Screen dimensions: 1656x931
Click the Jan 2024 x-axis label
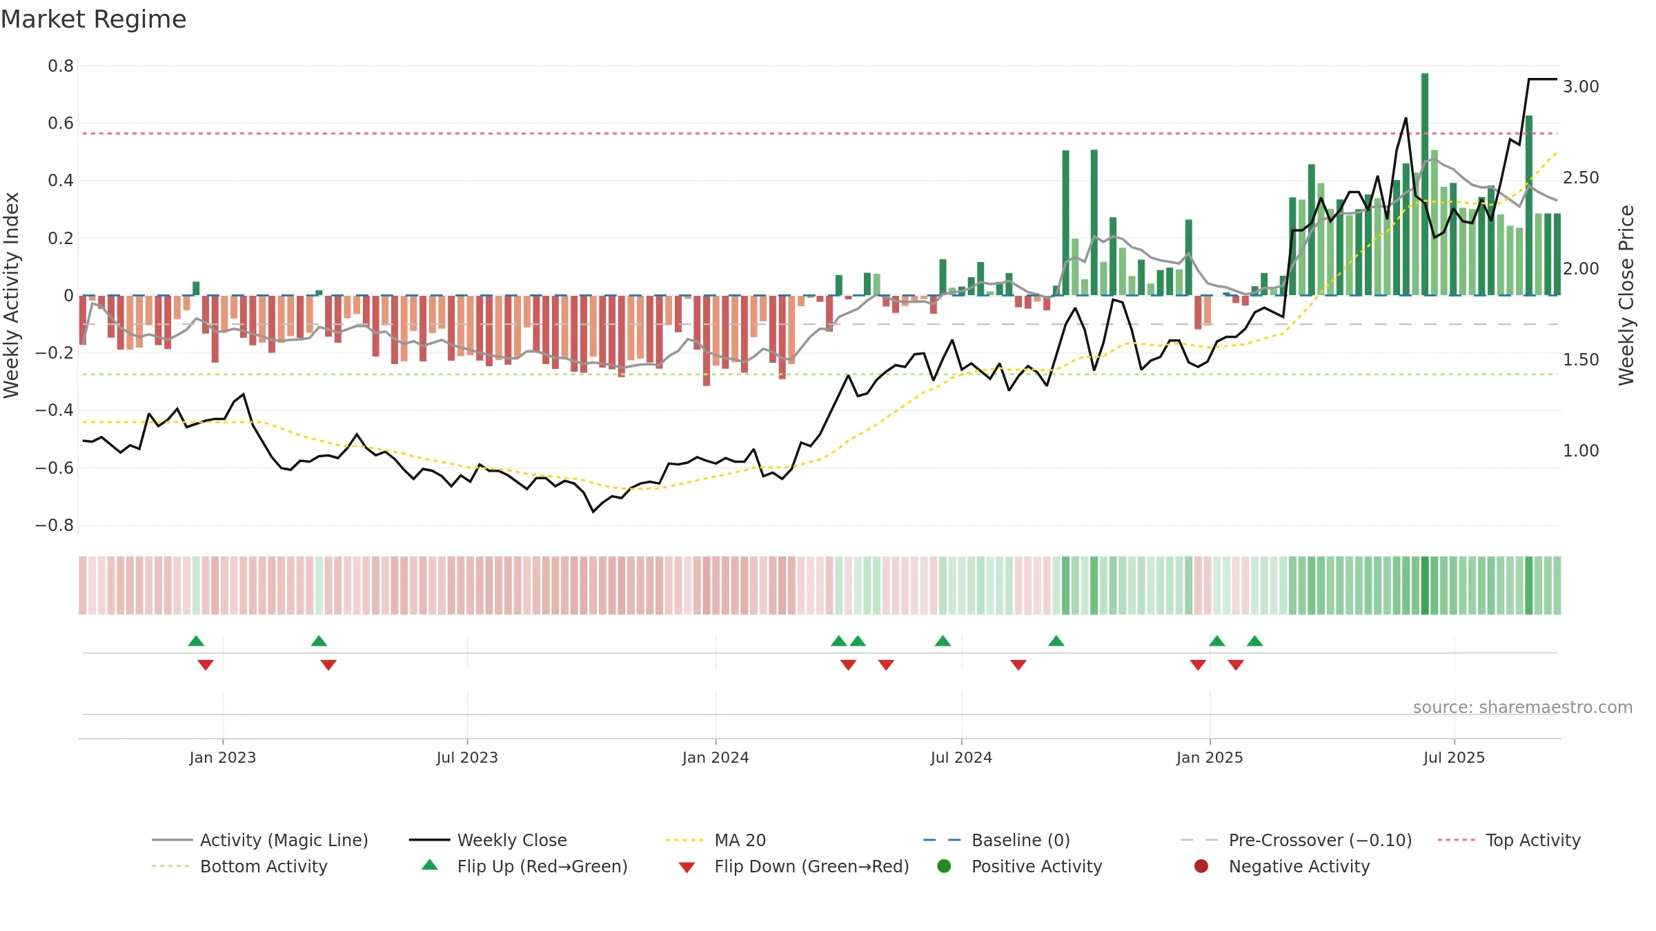tap(716, 757)
